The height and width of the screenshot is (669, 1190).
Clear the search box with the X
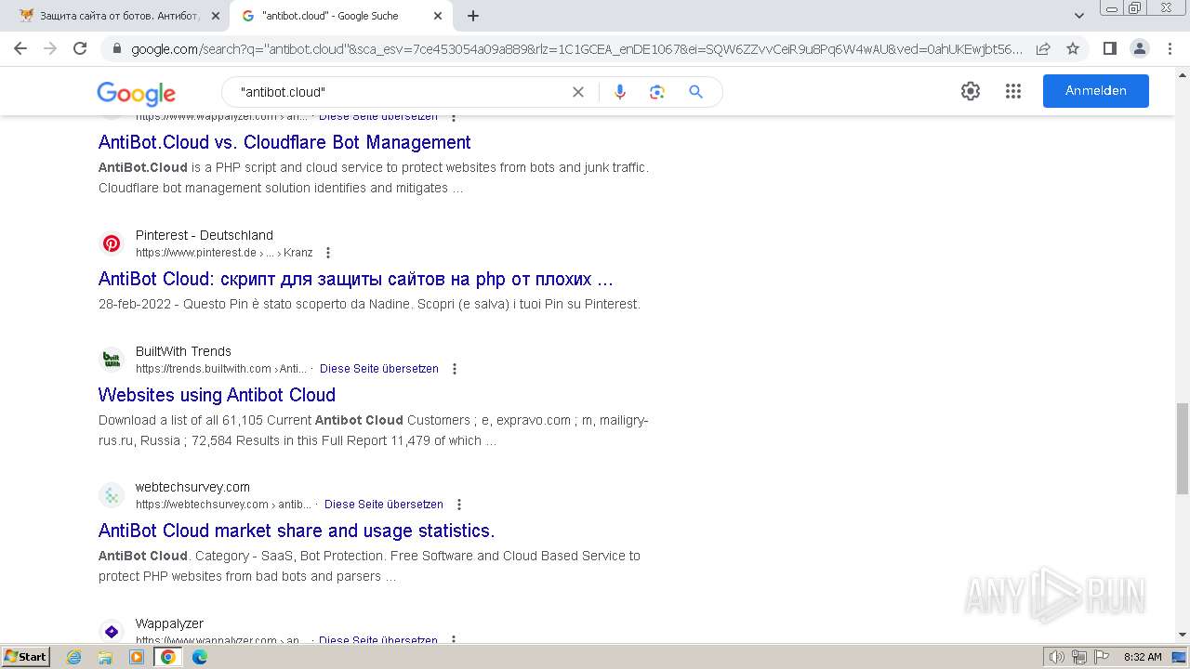pos(578,92)
